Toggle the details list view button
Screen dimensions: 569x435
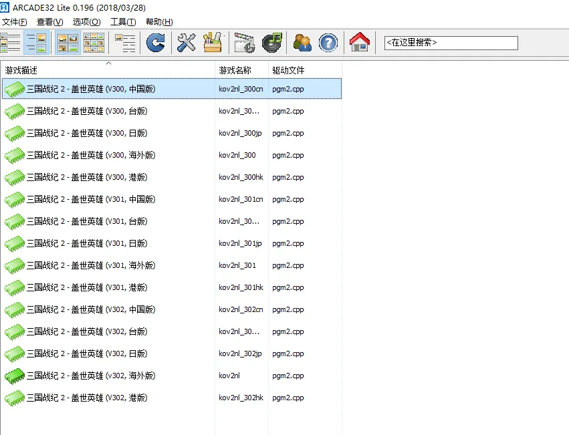pos(35,43)
